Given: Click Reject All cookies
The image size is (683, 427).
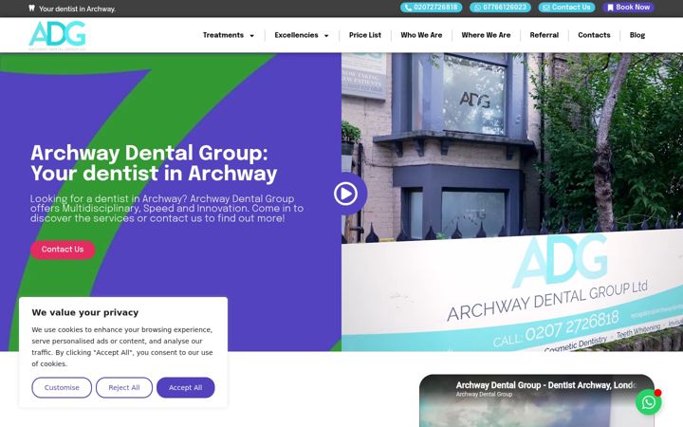Looking at the screenshot, I should click(124, 387).
